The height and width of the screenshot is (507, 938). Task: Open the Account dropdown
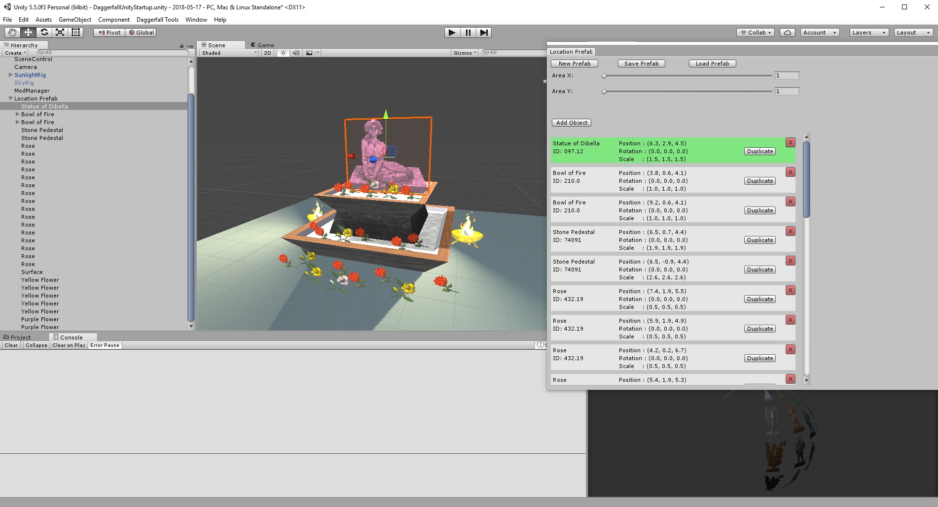point(820,33)
